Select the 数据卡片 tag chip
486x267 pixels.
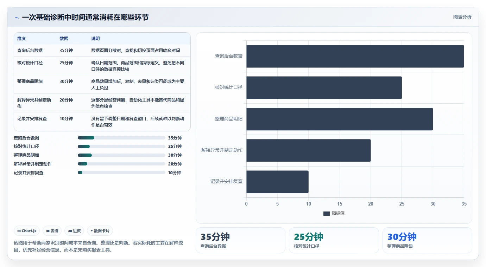(x=100, y=231)
